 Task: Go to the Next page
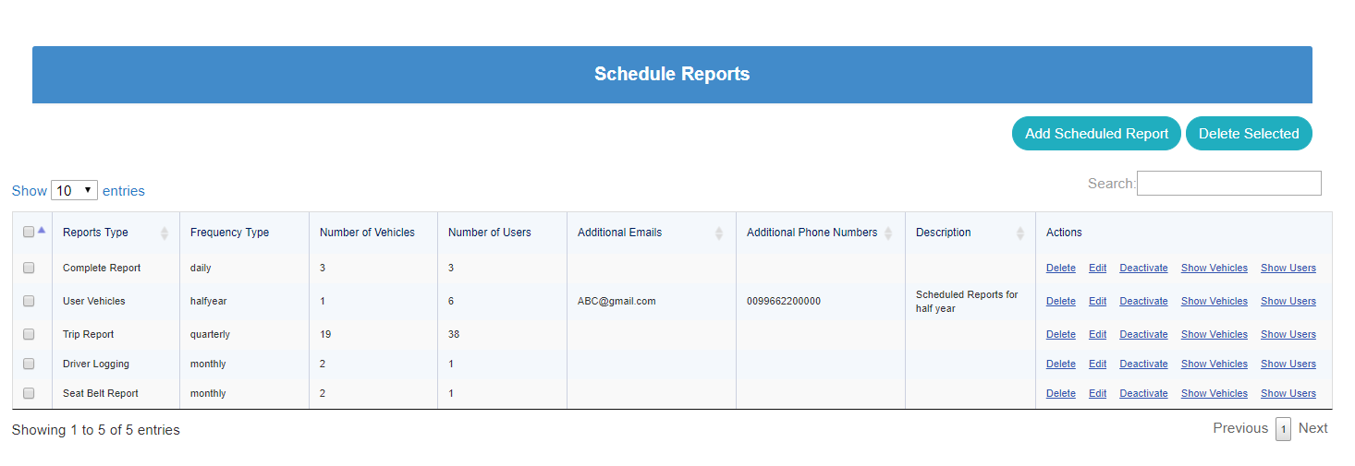pyautogui.click(x=1312, y=428)
